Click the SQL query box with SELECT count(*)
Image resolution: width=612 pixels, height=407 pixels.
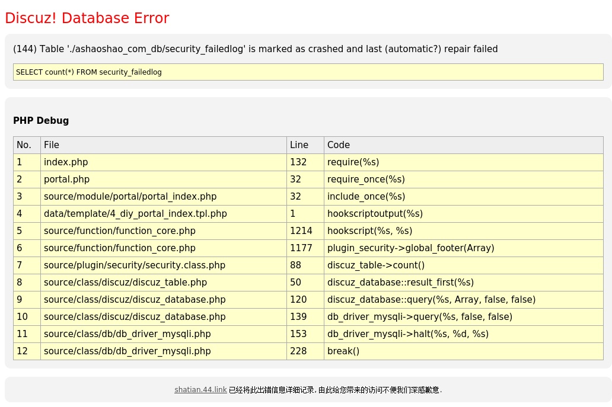coord(308,72)
